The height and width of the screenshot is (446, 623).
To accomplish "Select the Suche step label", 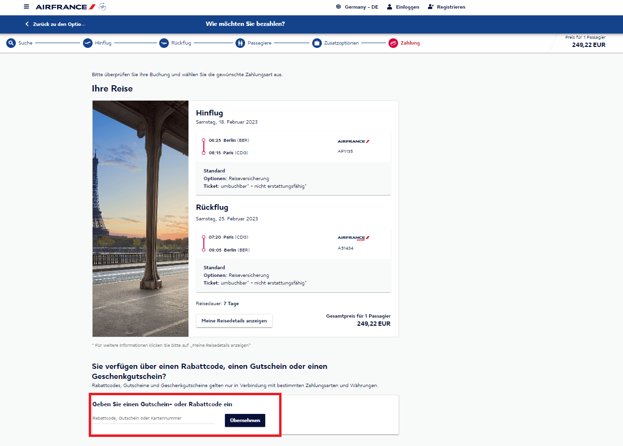I will [25, 43].
